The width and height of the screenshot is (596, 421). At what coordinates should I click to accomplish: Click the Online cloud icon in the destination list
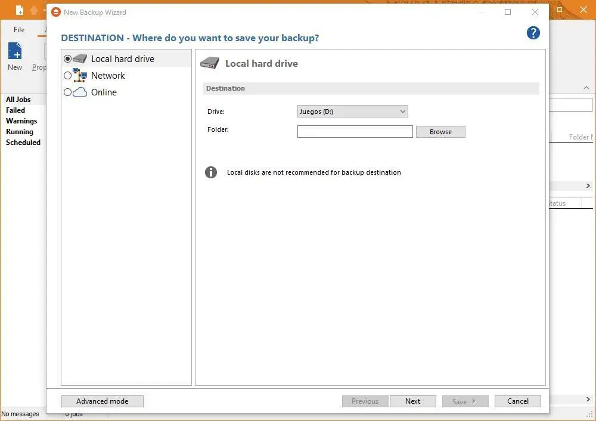(x=80, y=92)
